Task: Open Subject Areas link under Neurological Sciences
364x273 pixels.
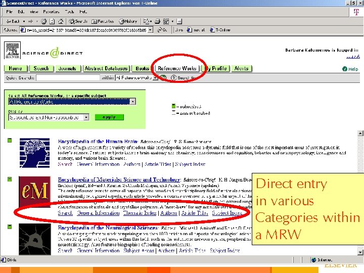Action: point(139,251)
